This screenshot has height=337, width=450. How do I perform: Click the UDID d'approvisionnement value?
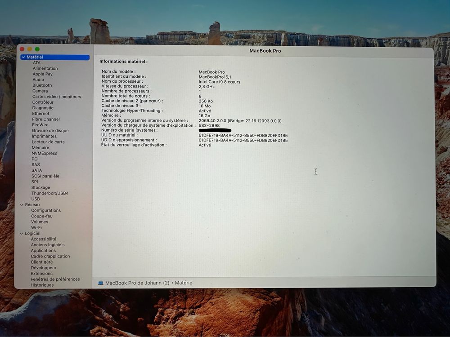tap(243, 140)
